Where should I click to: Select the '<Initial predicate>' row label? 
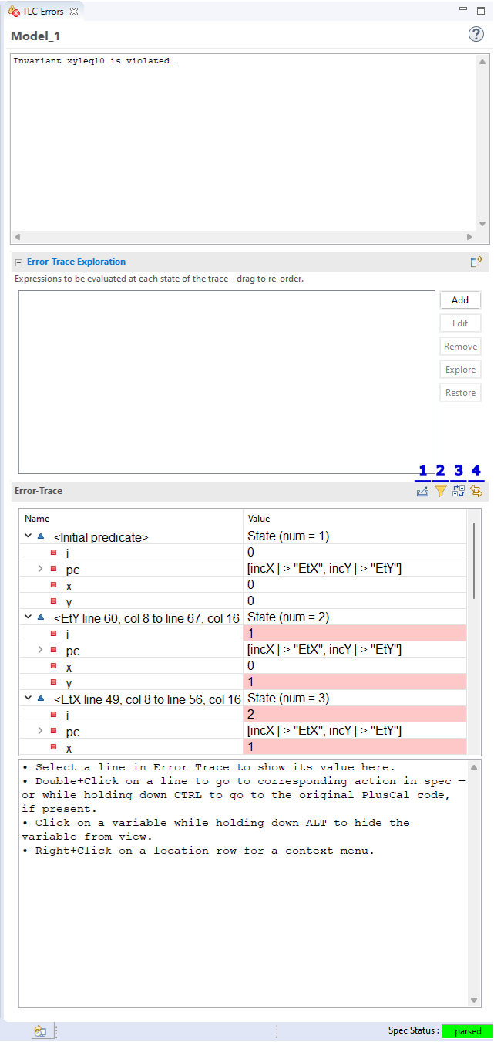101,537
